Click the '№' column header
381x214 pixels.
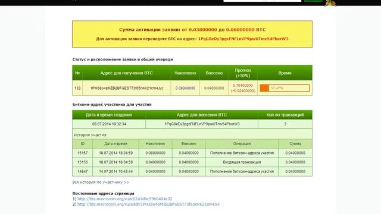[x=77, y=73]
